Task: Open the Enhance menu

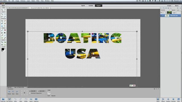Action: (x=23, y=1)
